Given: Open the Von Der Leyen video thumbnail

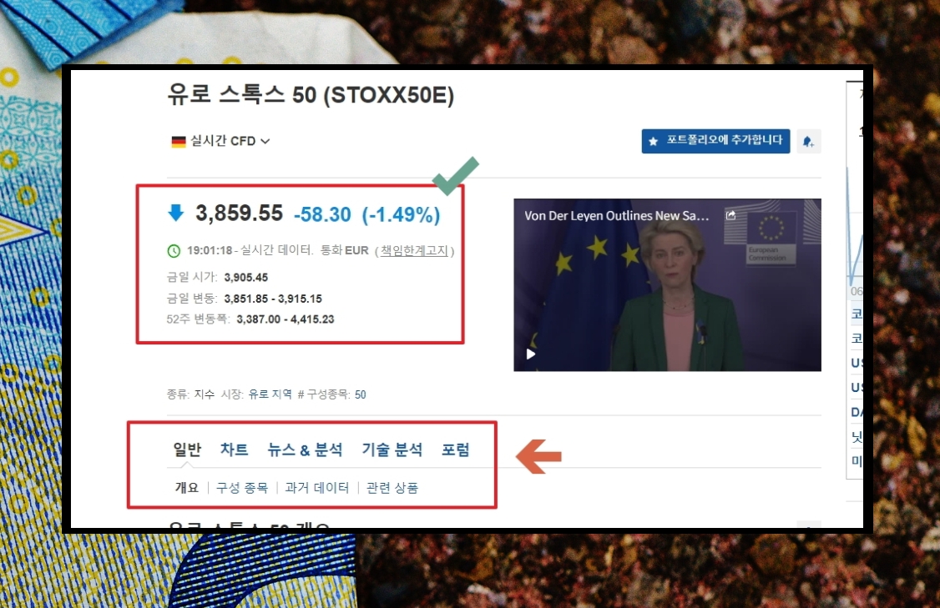Looking at the screenshot, I should click(667, 284).
